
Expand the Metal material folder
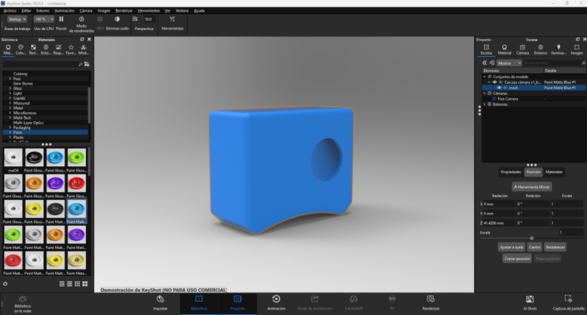click(x=10, y=108)
